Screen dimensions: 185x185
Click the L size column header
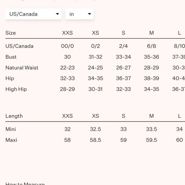pos(180,33)
